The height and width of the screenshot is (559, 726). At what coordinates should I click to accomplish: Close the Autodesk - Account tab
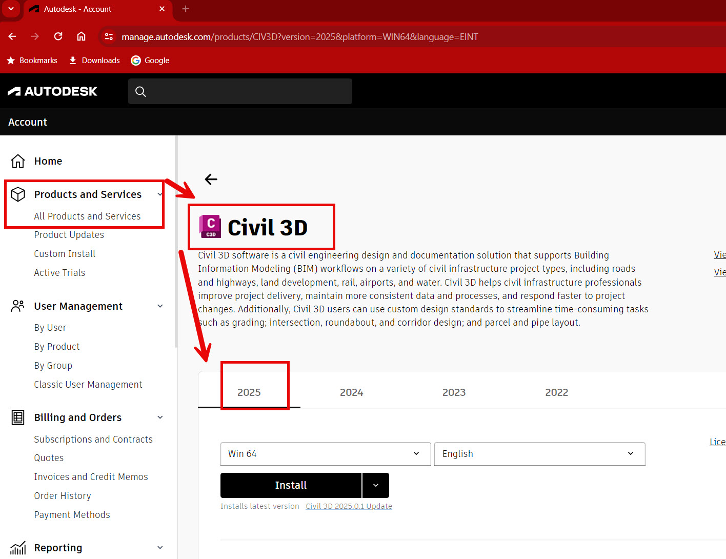(x=162, y=9)
